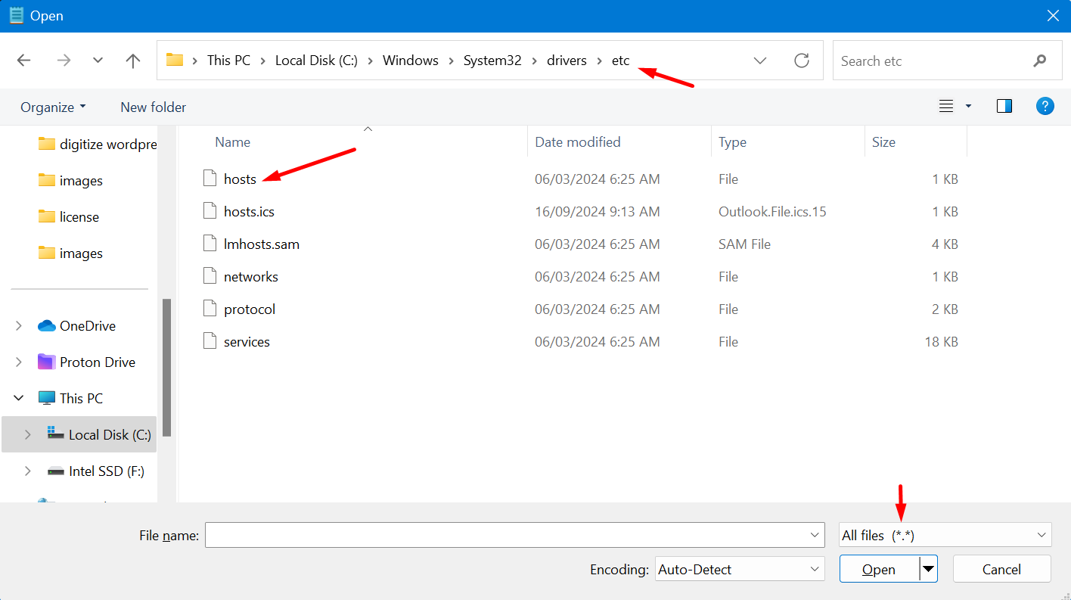Open the preview pane icon
The height and width of the screenshot is (600, 1071).
(1004, 106)
